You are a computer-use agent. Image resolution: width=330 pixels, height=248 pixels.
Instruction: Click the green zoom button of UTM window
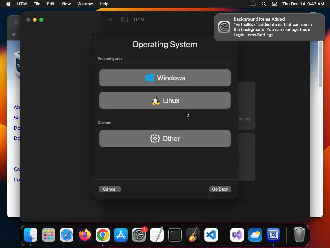tap(42, 20)
